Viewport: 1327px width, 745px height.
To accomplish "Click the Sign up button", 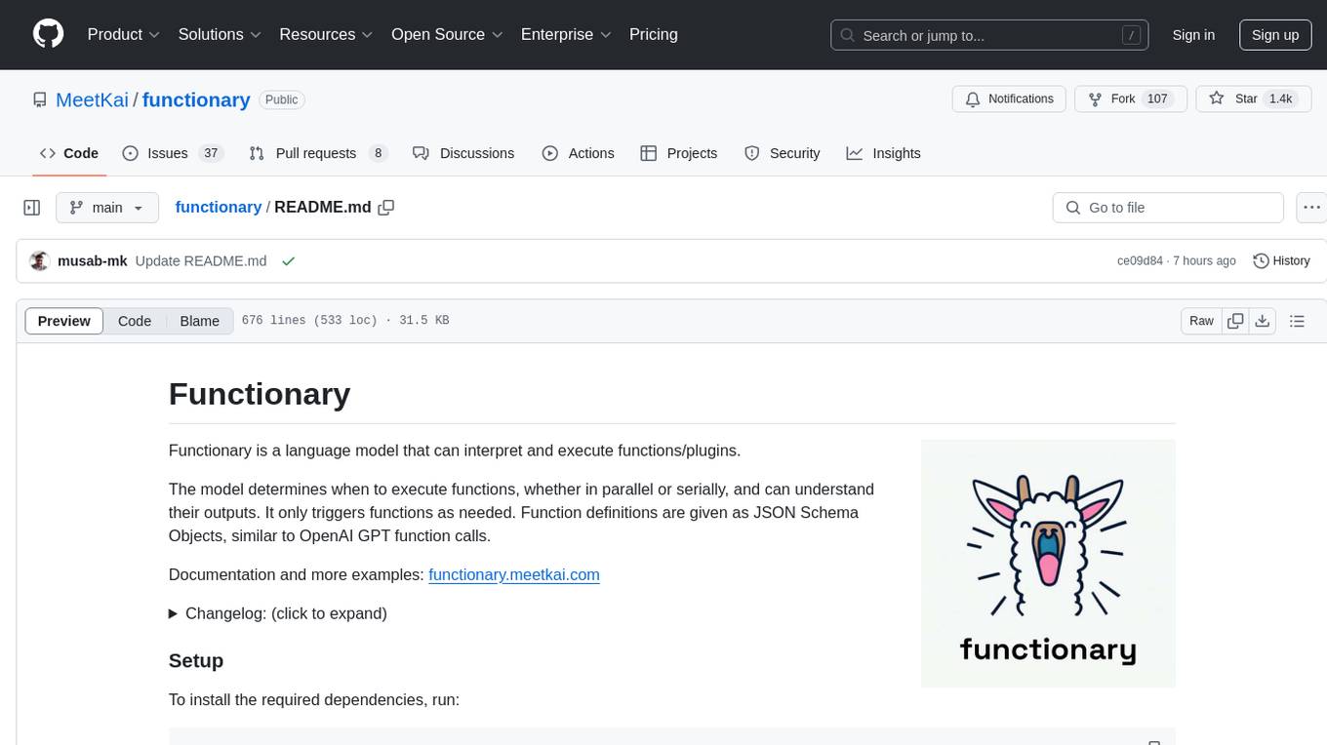I will click(x=1275, y=35).
